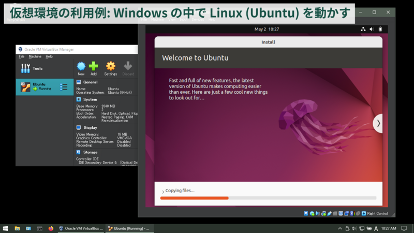Open File Explorer from the taskbar
Screen dimensions: 414x233
pos(17,228)
